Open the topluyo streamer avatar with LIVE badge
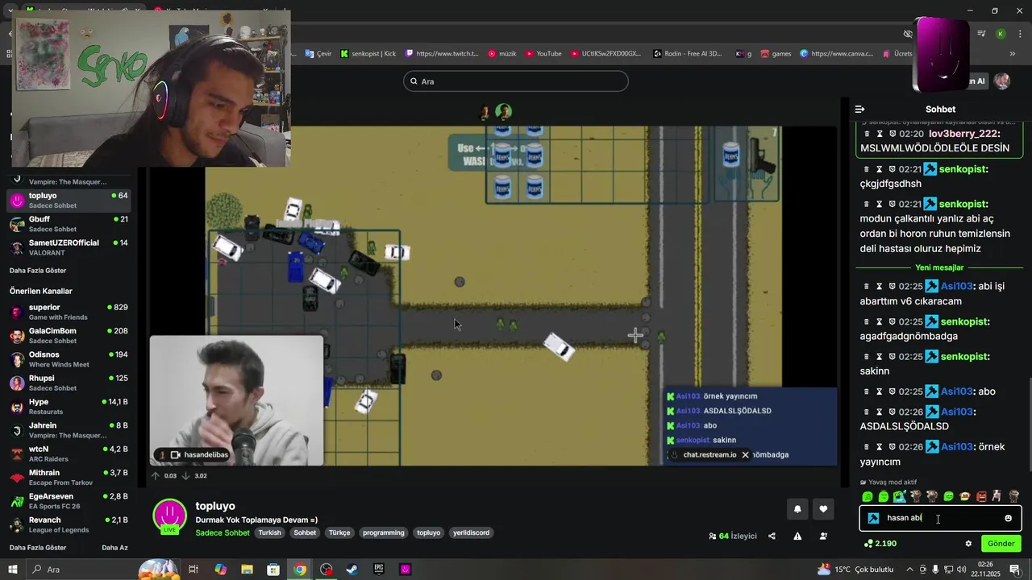Image resolution: width=1032 pixels, height=580 pixels. 169,516
